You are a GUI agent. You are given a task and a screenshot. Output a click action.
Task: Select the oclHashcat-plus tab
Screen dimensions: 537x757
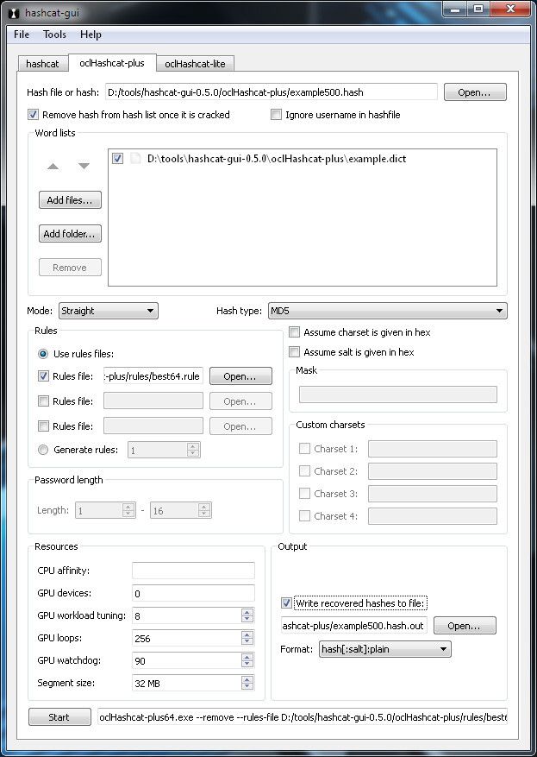tap(112, 63)
